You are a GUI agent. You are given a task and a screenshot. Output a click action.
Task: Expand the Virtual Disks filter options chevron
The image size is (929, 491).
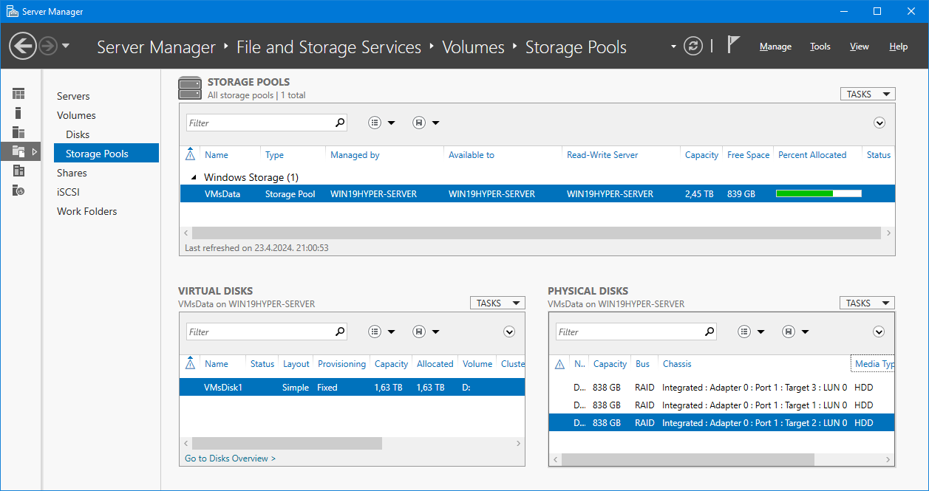(x=509, y=332)
